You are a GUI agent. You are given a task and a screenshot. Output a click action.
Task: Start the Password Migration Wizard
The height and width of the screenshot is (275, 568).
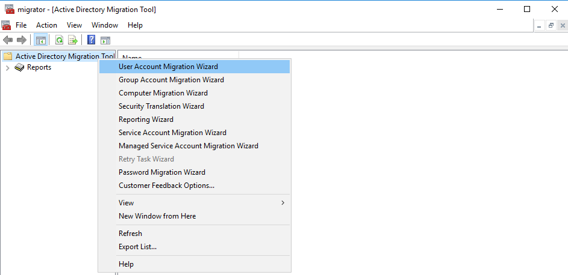click(195, 172)
